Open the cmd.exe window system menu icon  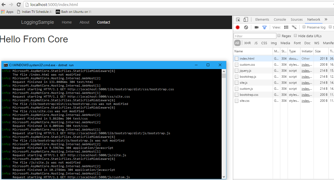[6, 65]
